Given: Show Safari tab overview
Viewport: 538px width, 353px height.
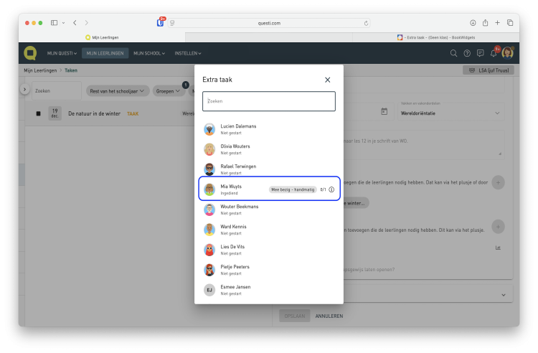Looking at the screenshot, I should click(x=510, y=23).
